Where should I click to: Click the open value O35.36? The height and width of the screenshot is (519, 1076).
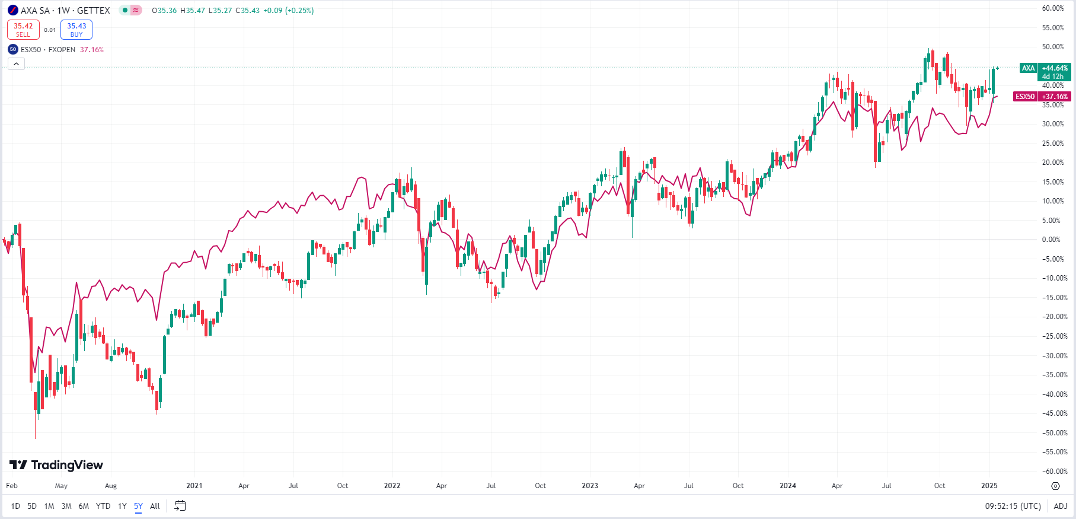pos(164,10)
